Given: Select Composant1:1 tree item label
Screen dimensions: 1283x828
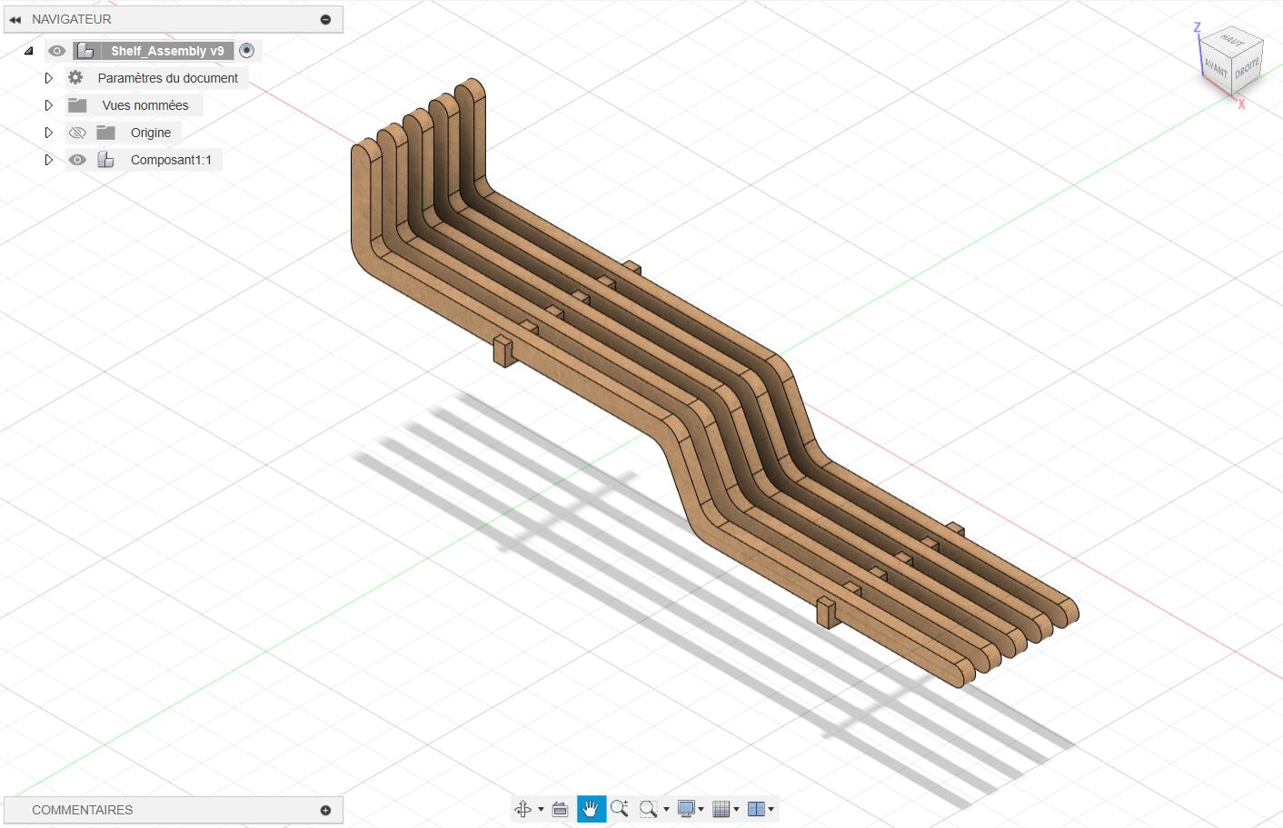Looking at the screenshot, I should pos(171,160).
